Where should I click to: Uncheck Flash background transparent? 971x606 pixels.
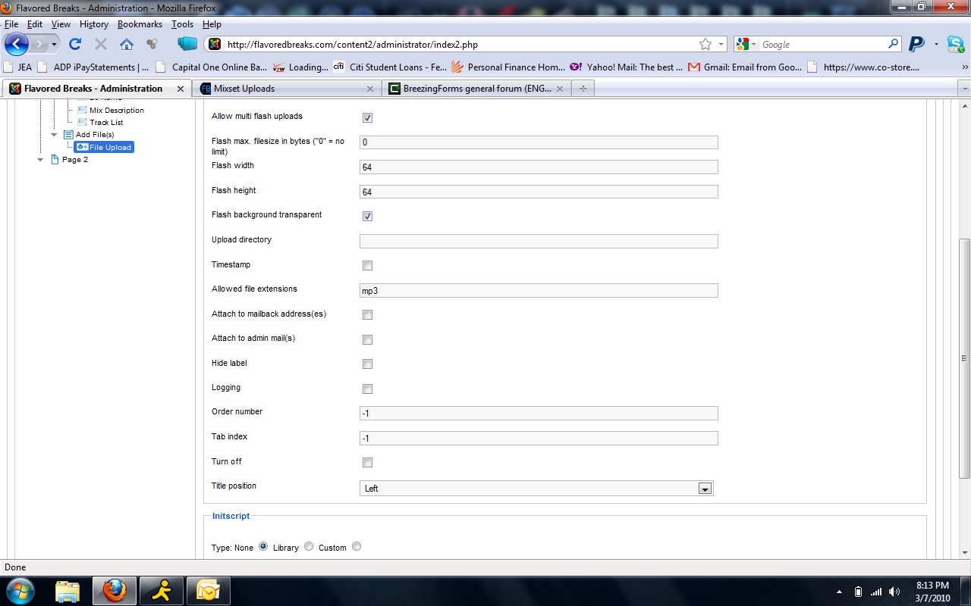coord(367,216)
